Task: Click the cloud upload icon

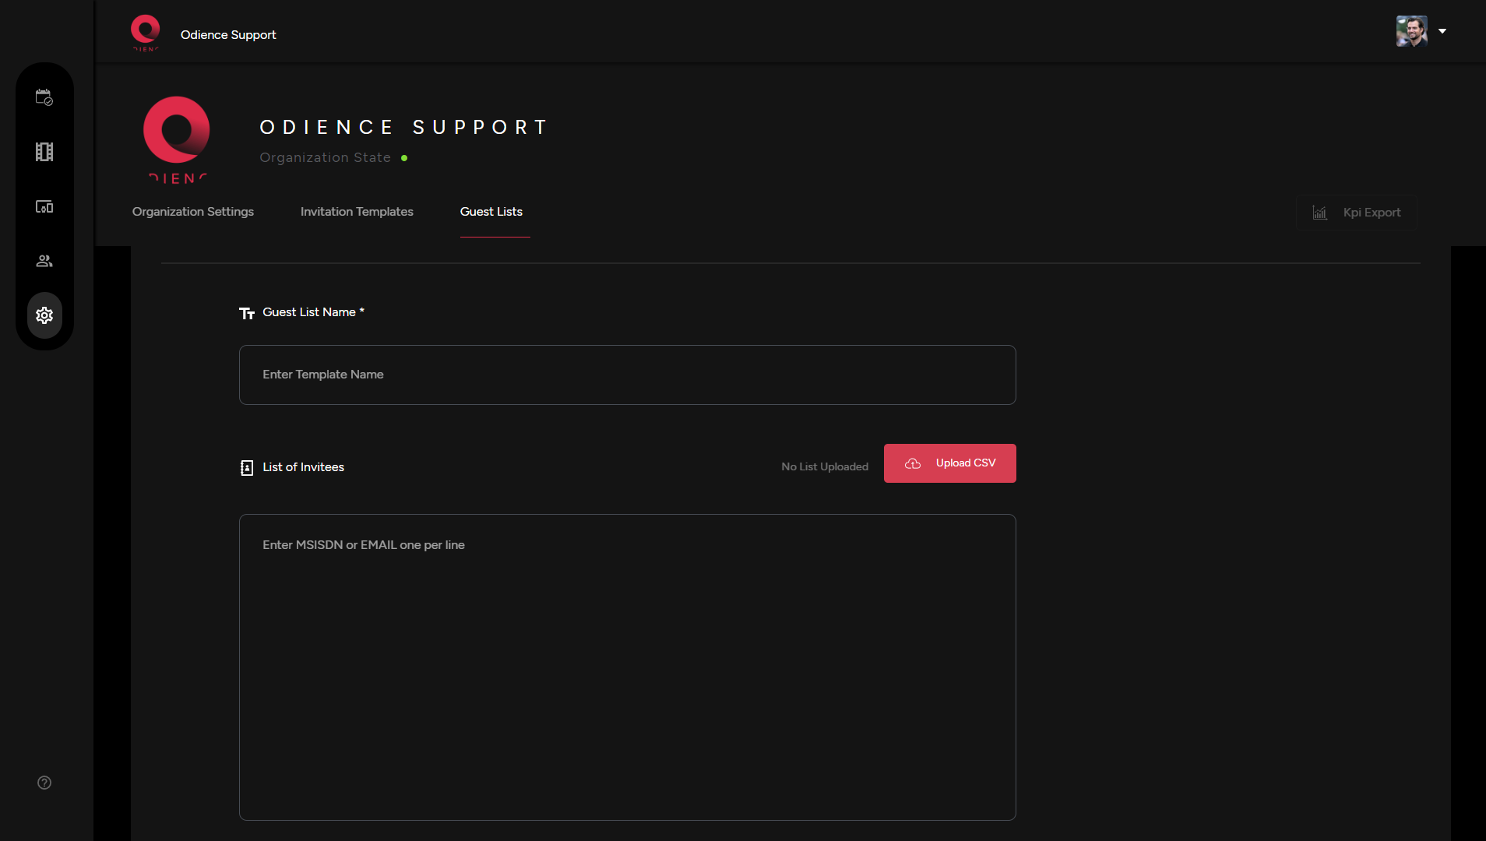Action: click(913, 463)
